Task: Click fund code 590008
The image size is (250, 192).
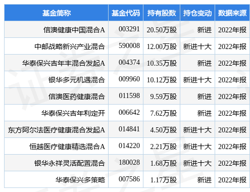Action: [129, 45]
